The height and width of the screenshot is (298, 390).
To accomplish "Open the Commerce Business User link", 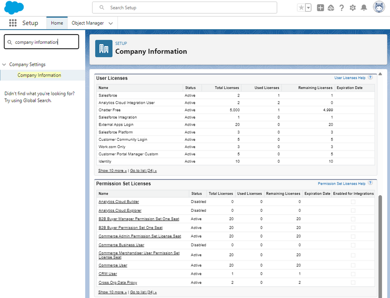I will pyautogui.click(x=121, y=245).
